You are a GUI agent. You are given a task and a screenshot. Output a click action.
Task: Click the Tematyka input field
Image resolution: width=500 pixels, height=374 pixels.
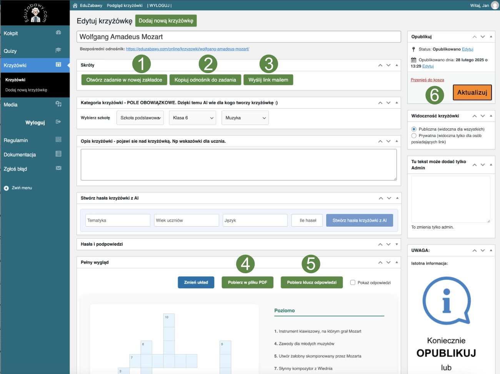point(118,220)
